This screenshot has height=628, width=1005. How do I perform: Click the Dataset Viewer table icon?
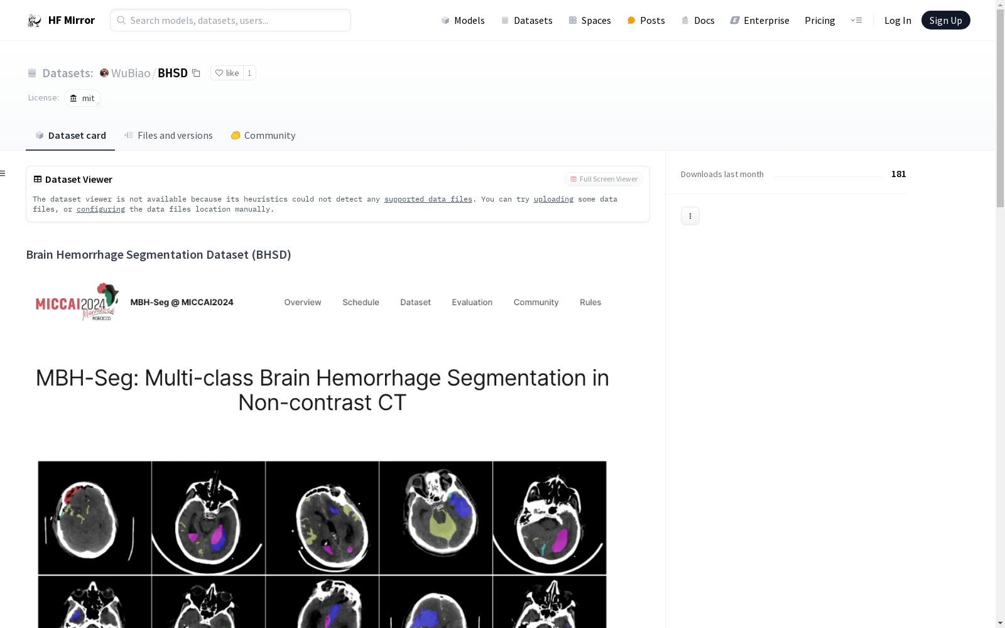click(38, 179)
